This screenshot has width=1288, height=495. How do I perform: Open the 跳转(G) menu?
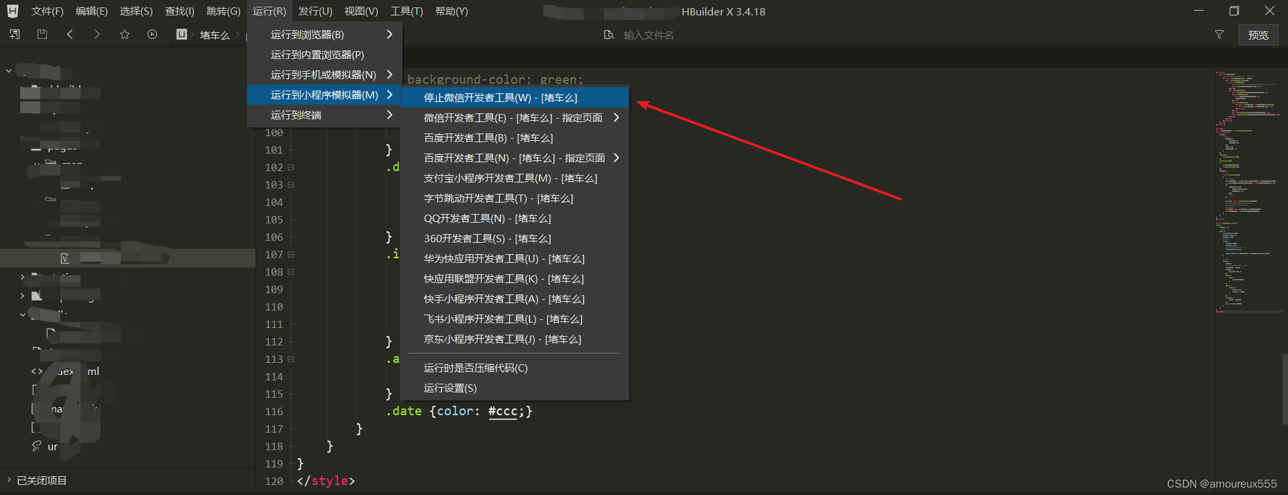pos(223,11)
